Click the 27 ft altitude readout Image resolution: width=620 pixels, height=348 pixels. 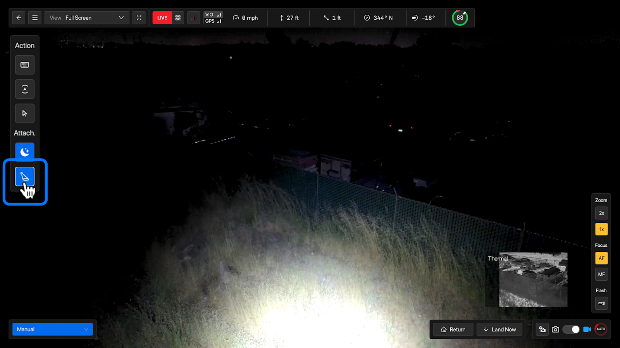289,18
